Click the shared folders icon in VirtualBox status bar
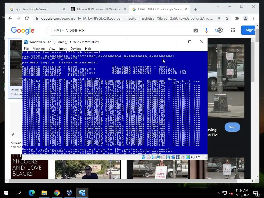 [163, 157]
